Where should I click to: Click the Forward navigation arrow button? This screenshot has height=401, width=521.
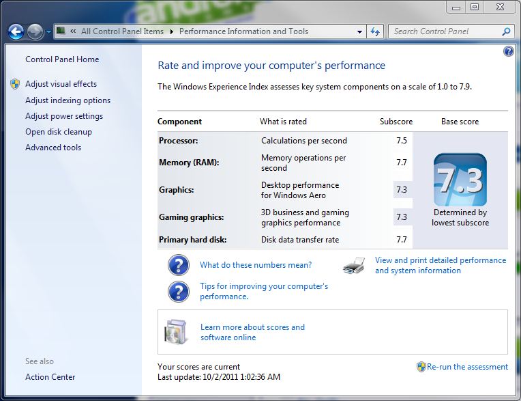[35, 31]
